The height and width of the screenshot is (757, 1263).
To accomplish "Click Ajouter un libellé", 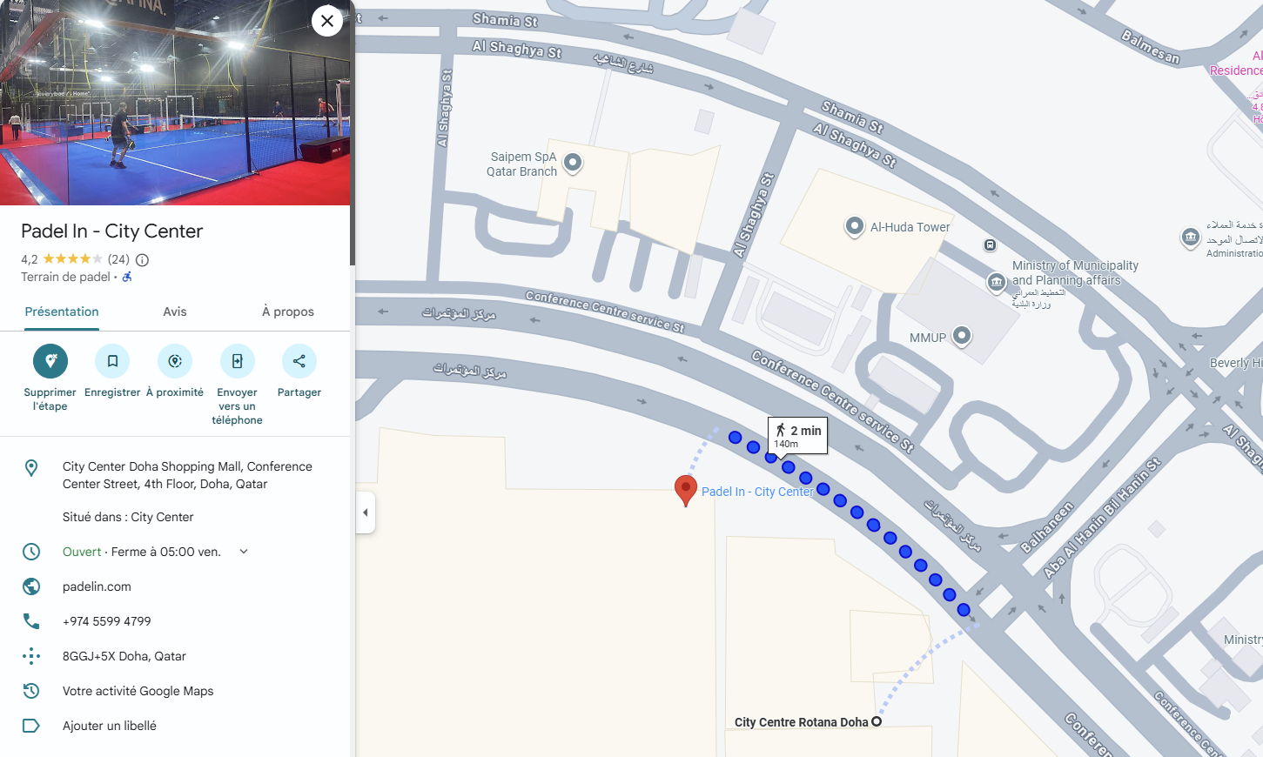I will click(110, 726).
